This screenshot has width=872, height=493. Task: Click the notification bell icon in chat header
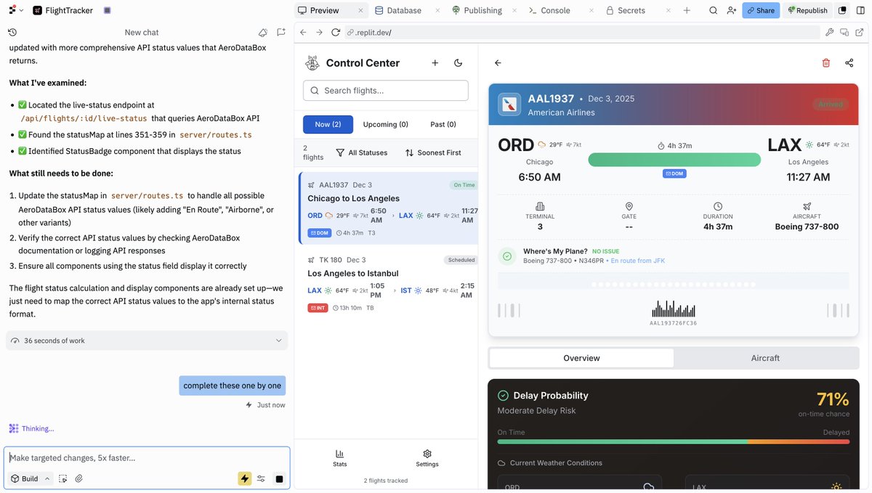coord(263,33)
